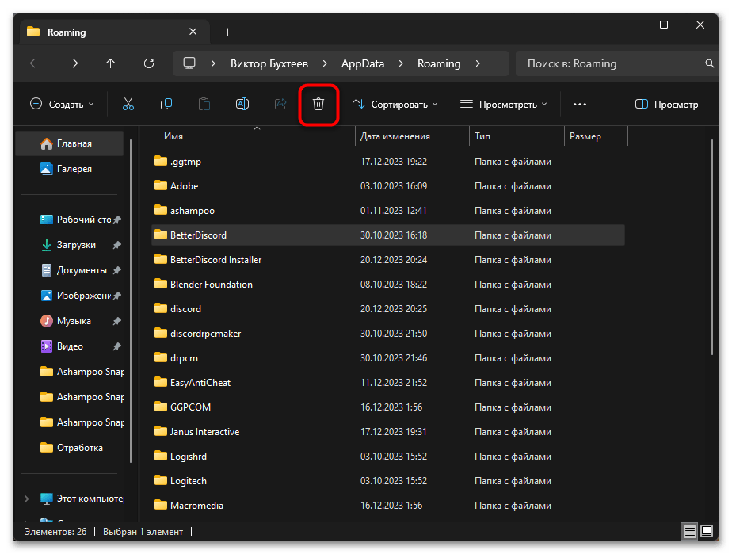The width and height of the screenshot is (732, 554).
Task: Click the file list vertical scrollbar
Action: (x=711, y=247)
